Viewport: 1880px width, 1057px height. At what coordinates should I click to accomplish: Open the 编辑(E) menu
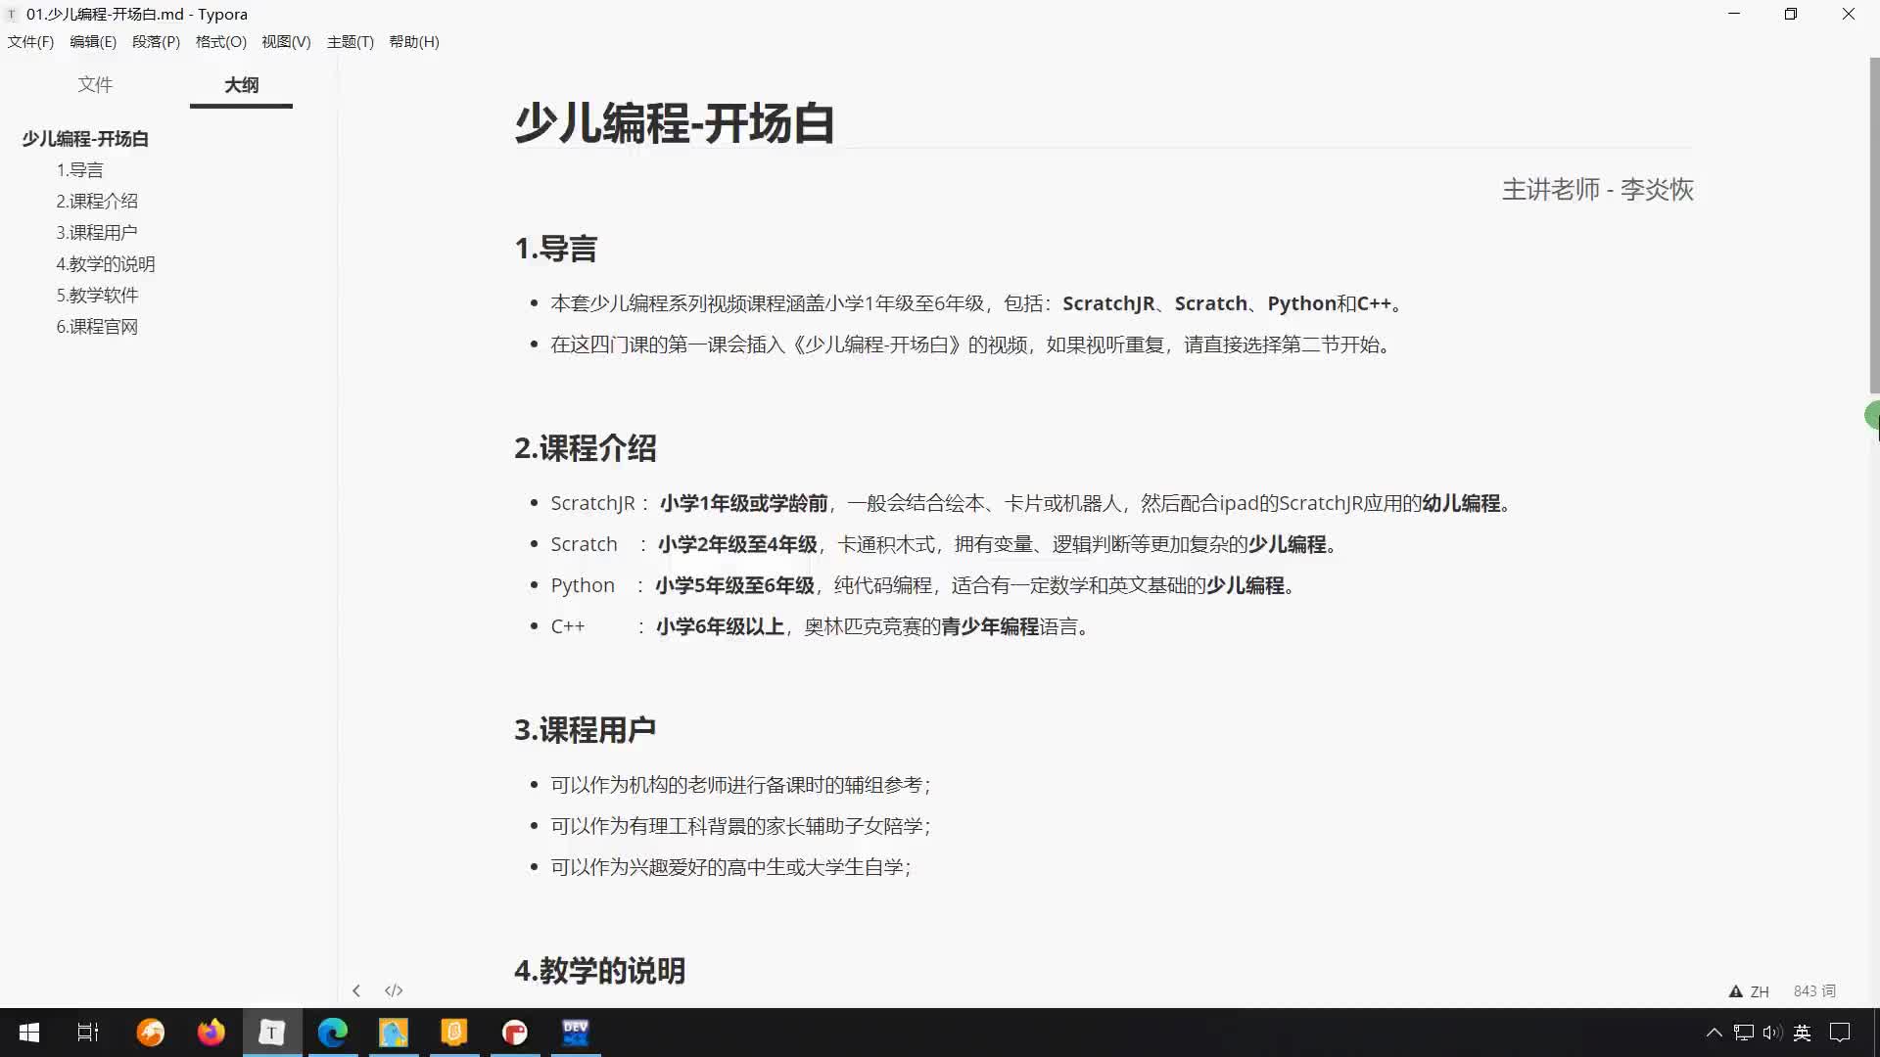point(93,41)
